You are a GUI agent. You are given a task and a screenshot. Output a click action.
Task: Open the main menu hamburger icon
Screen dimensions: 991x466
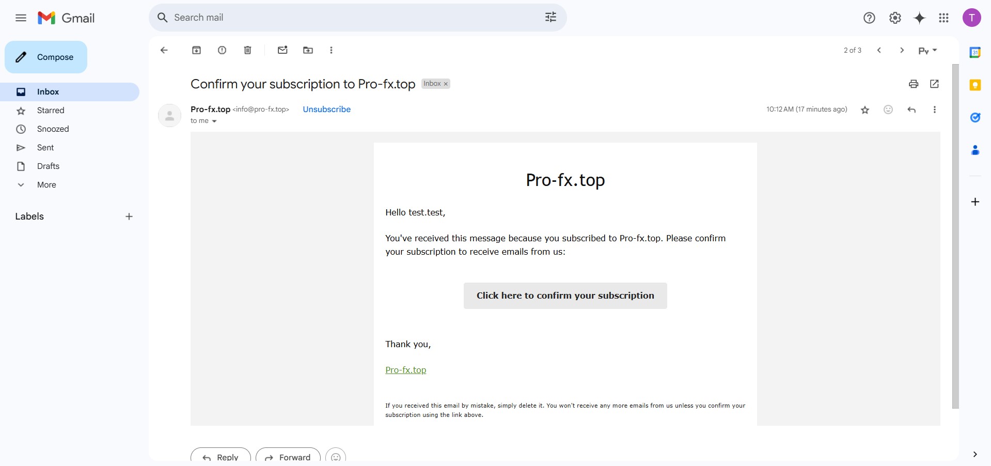(x=21, y=18)
